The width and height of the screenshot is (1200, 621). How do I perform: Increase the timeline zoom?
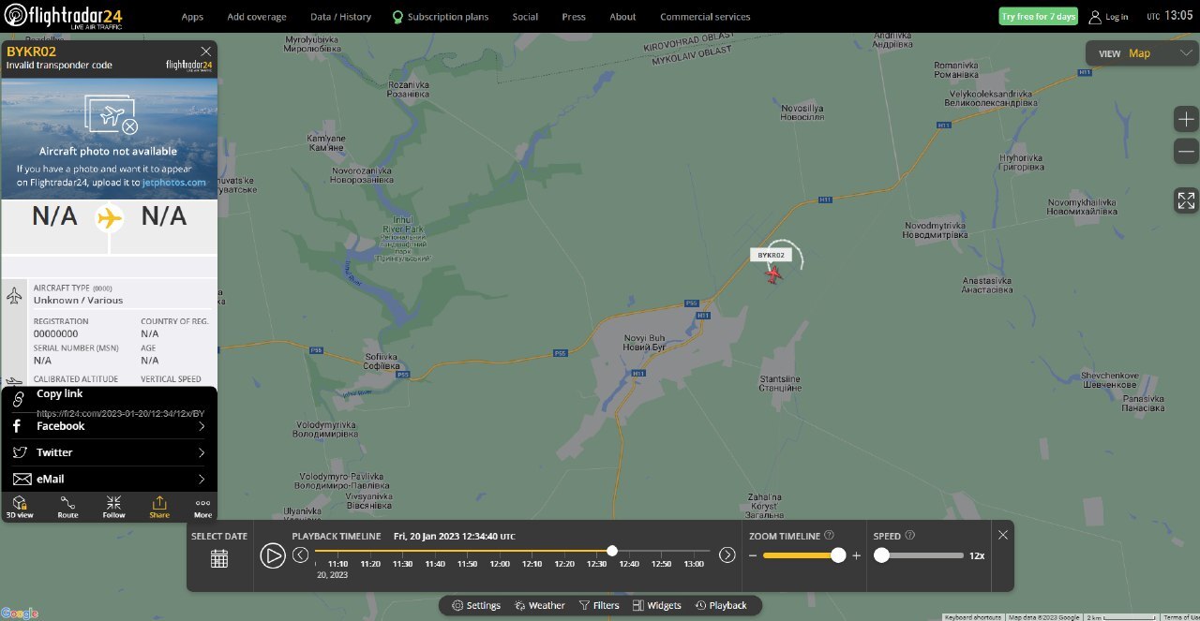(x=856, y=556)
